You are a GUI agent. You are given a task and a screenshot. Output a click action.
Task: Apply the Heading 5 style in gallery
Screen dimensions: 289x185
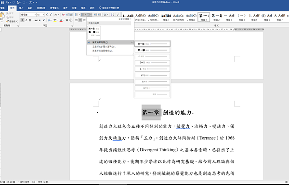tap(254, 17)
